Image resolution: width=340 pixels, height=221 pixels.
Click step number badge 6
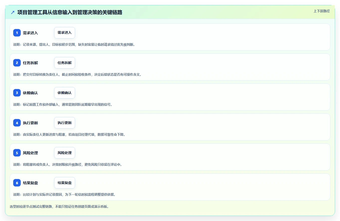[x=17, y=183]
